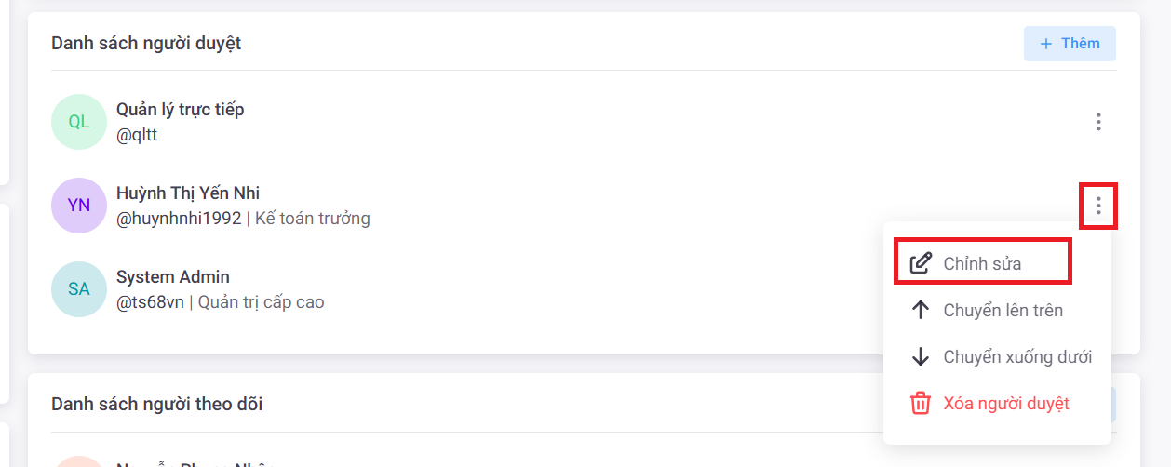Select the Chuyển lên trên menu label
The height and width of the screenshot is (467, 1171).
pyautogui.click(x=1003, y=310)
